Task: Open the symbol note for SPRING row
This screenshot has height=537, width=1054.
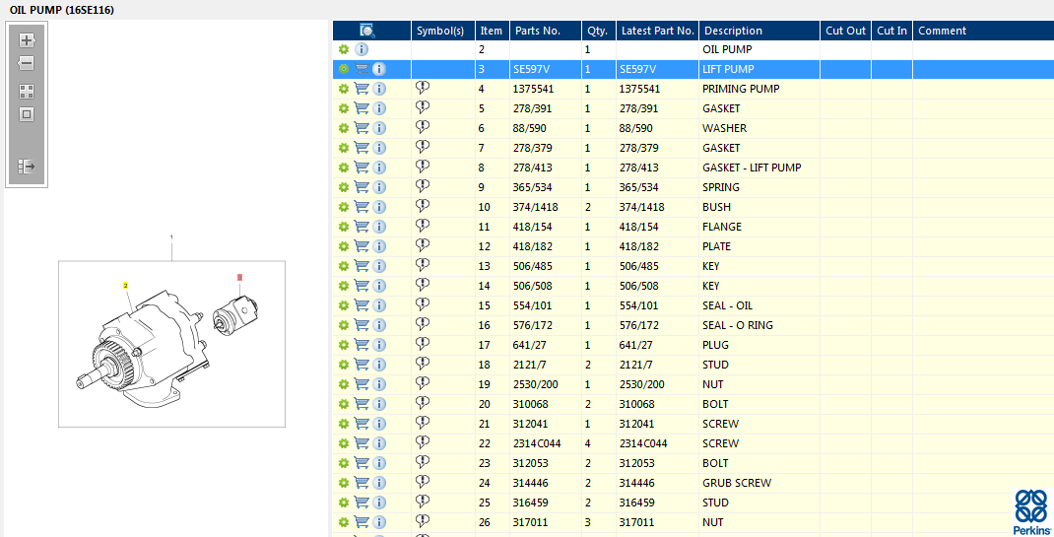Action: [423, 186]
